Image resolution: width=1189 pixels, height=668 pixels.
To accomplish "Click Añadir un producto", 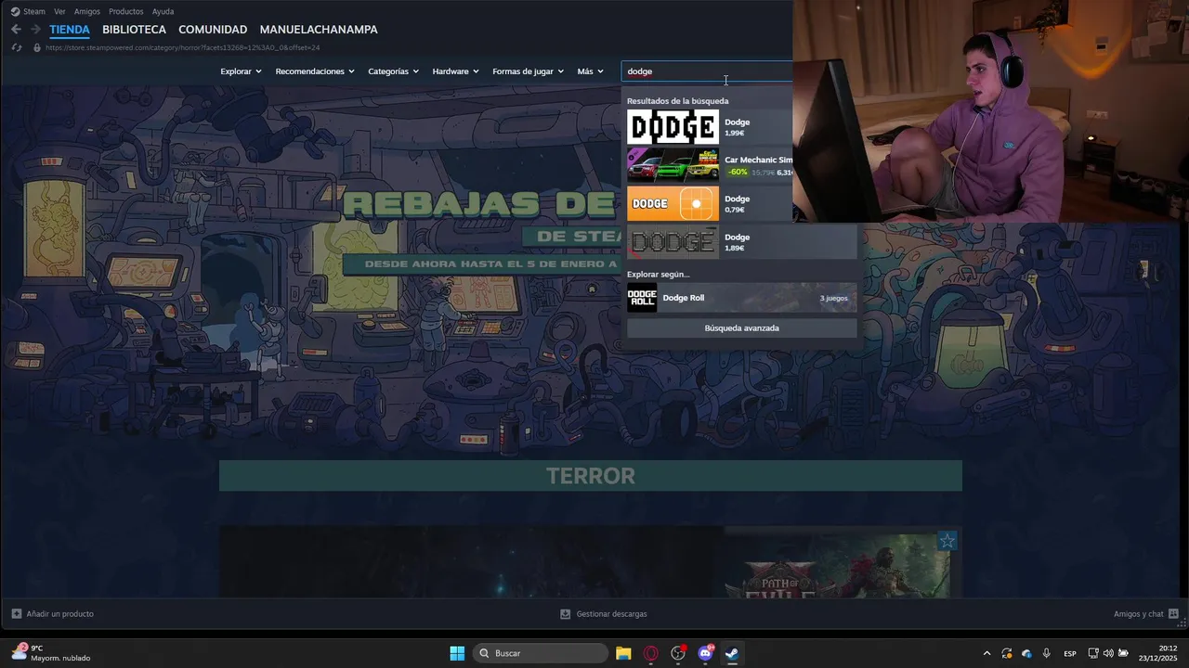I will [59, 614].
